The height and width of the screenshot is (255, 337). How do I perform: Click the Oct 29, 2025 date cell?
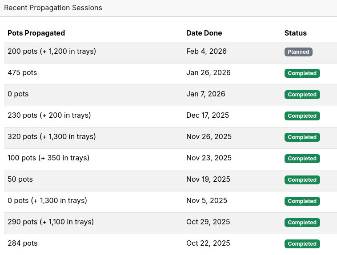[208, 222]
